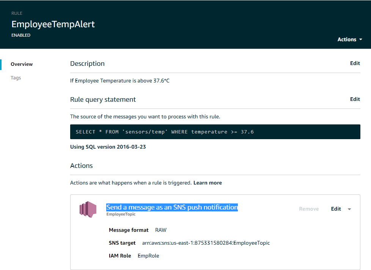Open the Actions menu
371x270 pixels.
(347, 39)
